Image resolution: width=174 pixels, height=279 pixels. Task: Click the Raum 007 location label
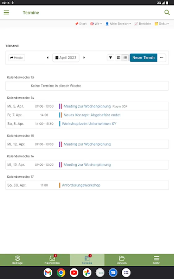tap(120, 106)
